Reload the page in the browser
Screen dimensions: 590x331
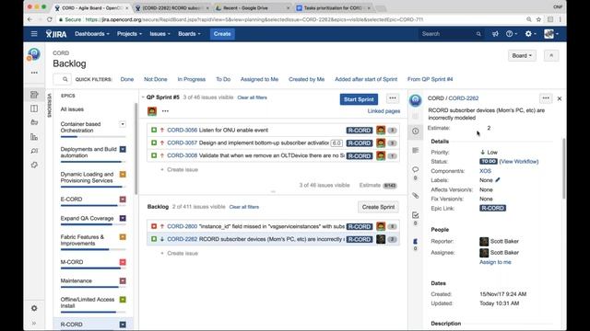[49, 19]
